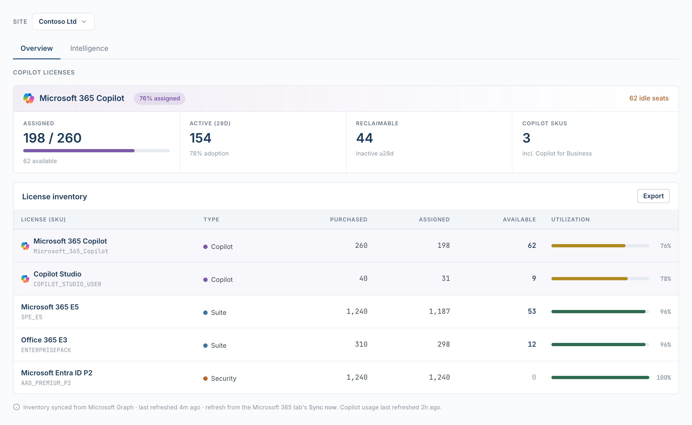
Task: Click the Microsoft 365 E5 utilization bar
Action: pos(600,311)
